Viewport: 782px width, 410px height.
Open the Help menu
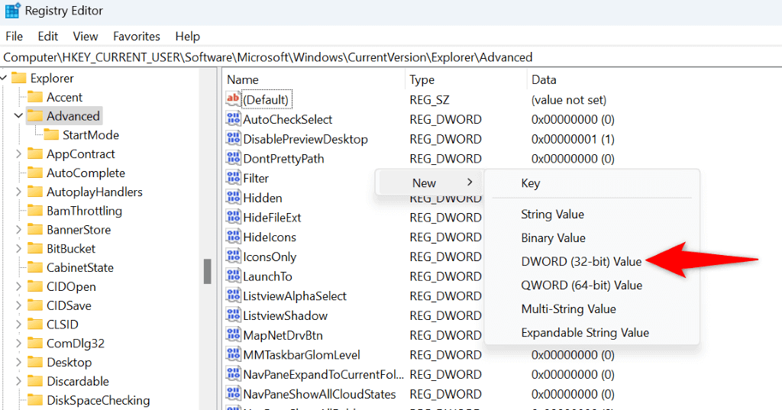click(x=188, y=37)
